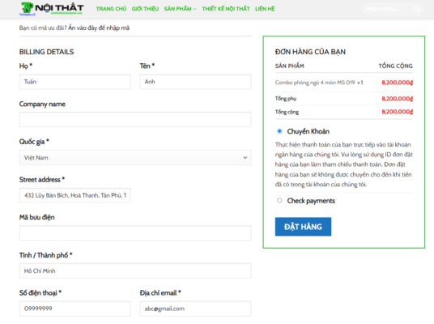Screen dimensions: 434x324
Task: Open the Thiết Kế Nội Thất menu
Action: click(x=226, y=9)
